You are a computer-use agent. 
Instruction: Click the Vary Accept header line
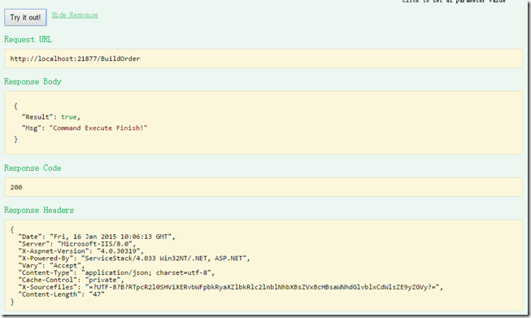51,265
